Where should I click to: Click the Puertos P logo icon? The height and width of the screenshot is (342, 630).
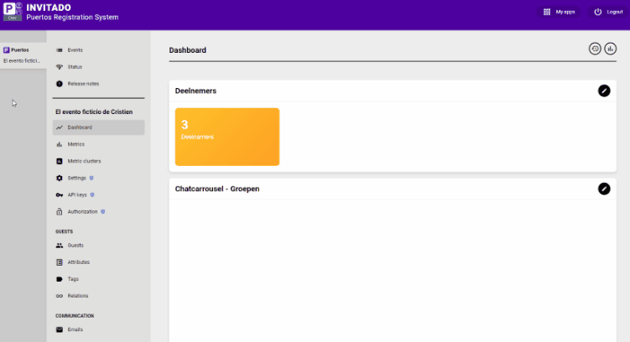point(13,11)
